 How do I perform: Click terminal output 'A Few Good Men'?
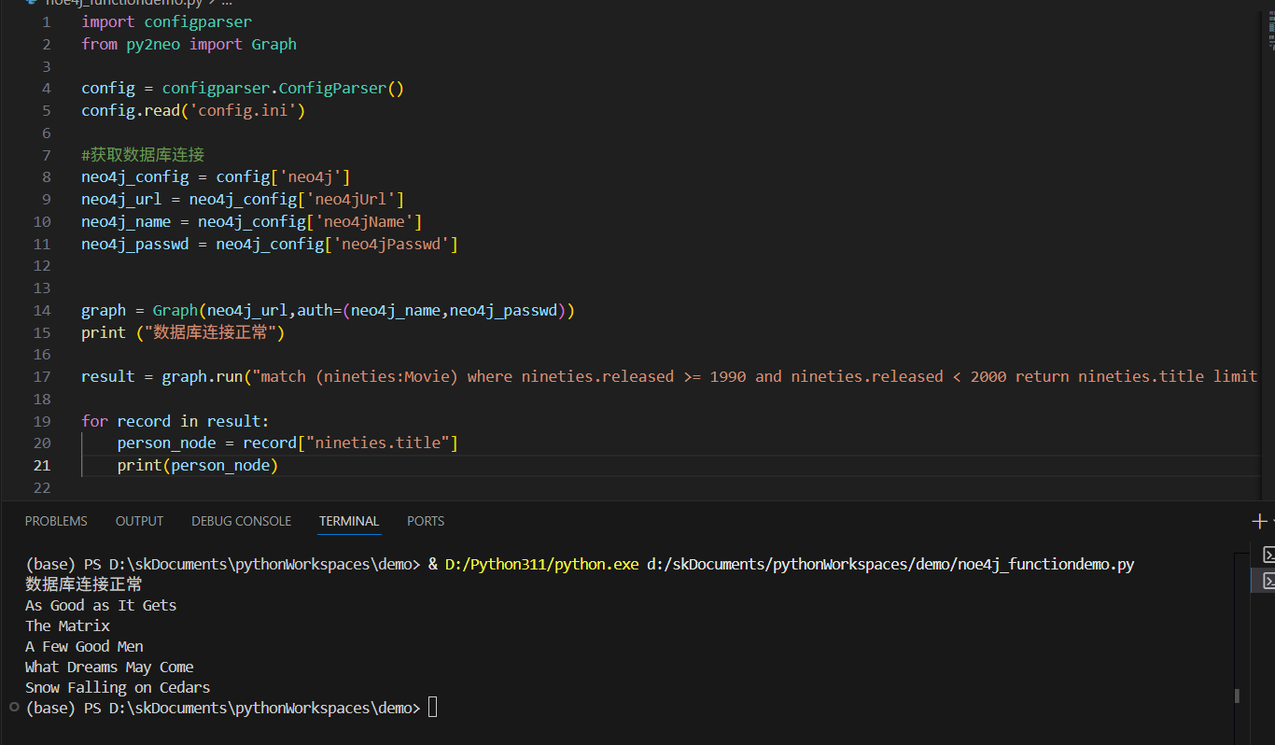(84, 646)
